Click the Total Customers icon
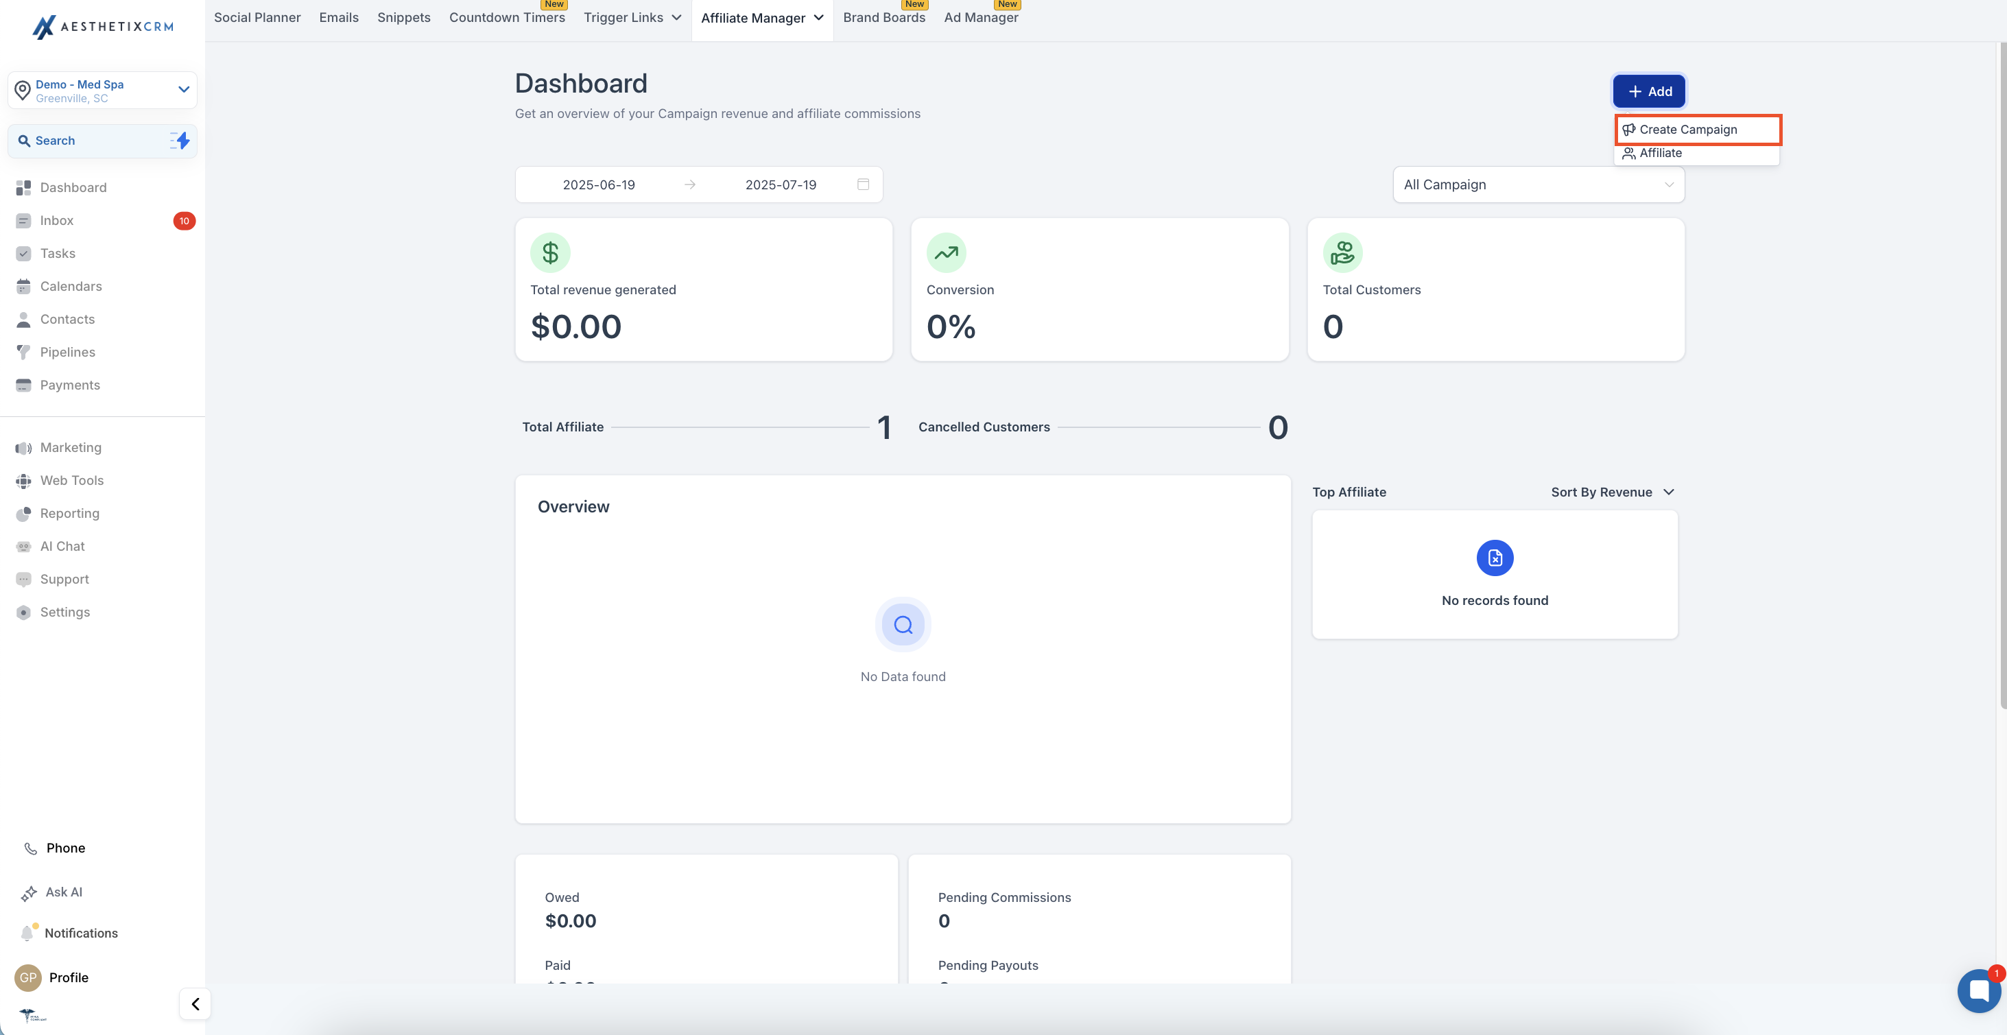This screenshot has height=1035, width=2007. pyautogui.click(x=1342, y=252)
